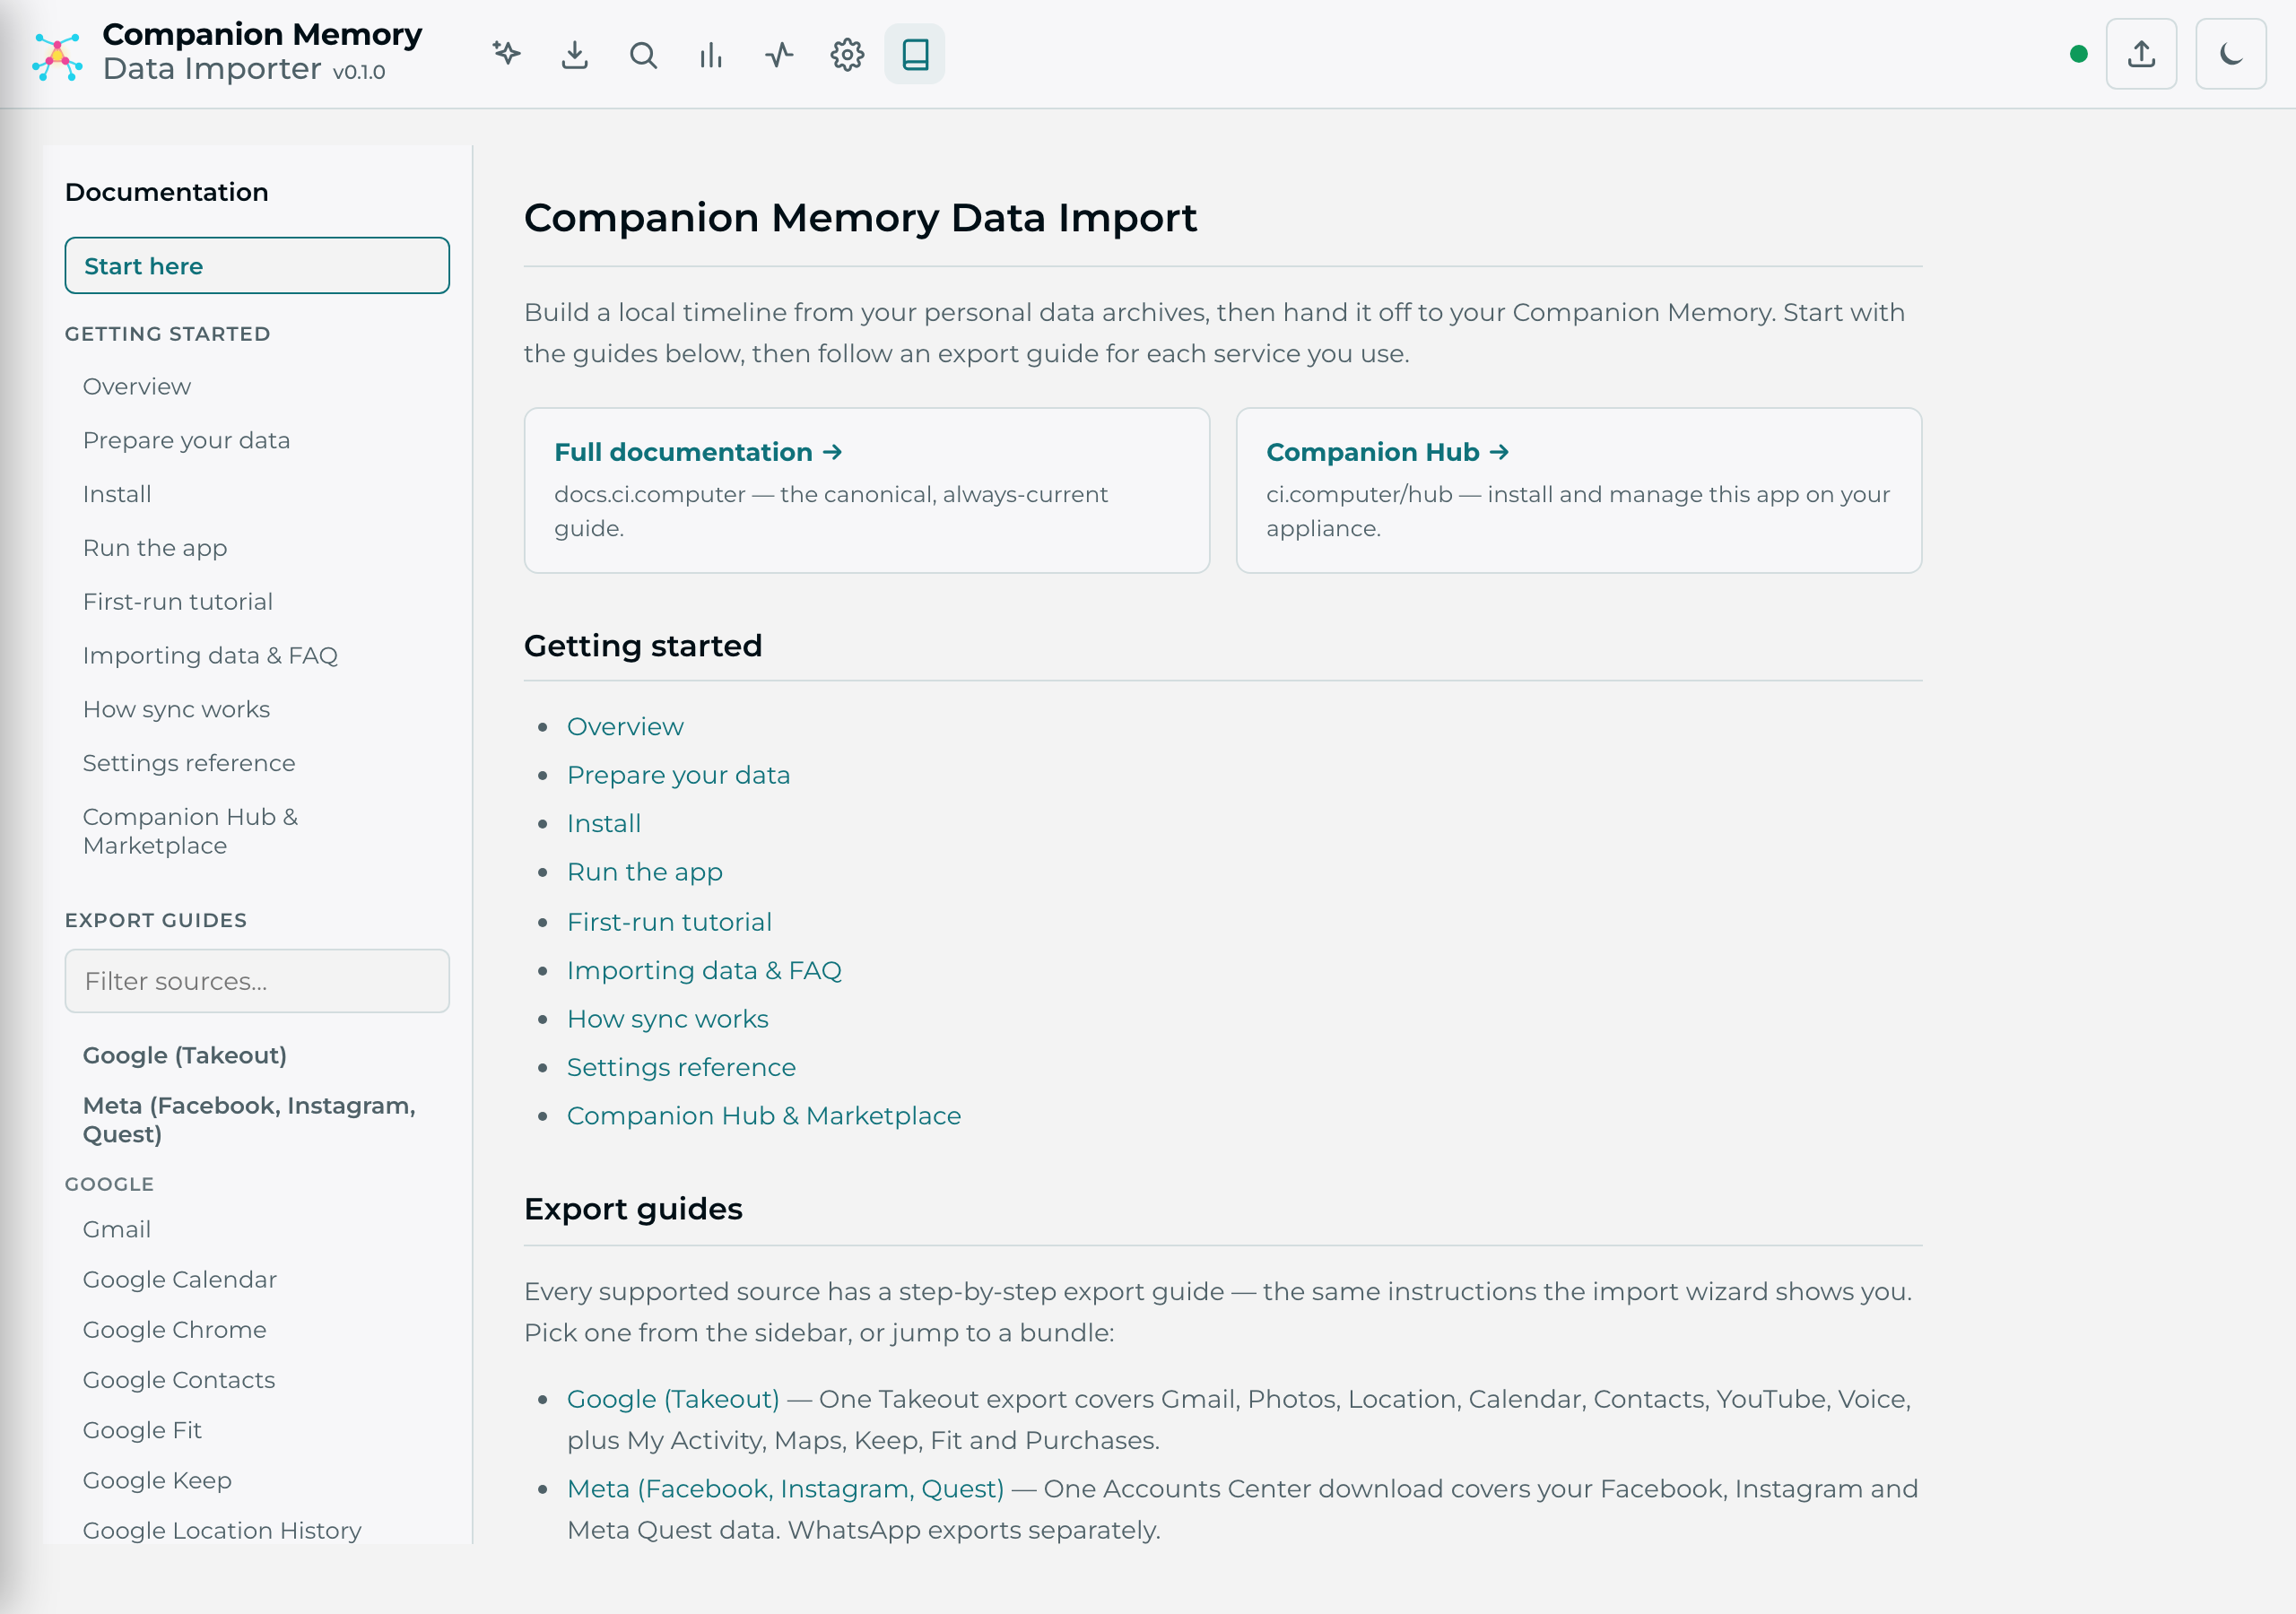Viewport: 2296px width, 1614px height.
Task: Expand Meta (Facebook, Instagram, Quest) in the sidebar
Action: 249,1119
